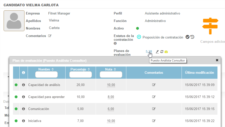Sort the table by Nombre column

coord(46,69)
